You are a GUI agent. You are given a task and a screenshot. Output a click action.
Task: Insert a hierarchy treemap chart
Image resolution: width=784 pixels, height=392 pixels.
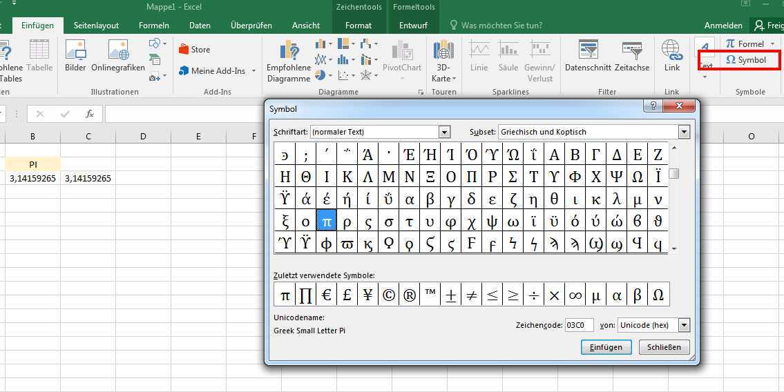coord(343,44)
